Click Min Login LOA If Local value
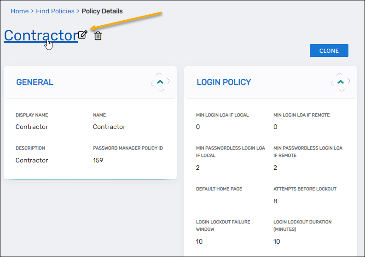The height and width of the screenshot is (257, 365). (x=198, y=127)
